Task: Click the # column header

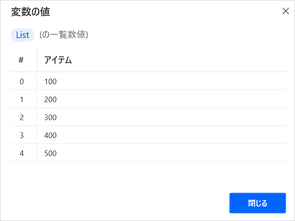Action: pyautogui.click(x=21, y=60)
